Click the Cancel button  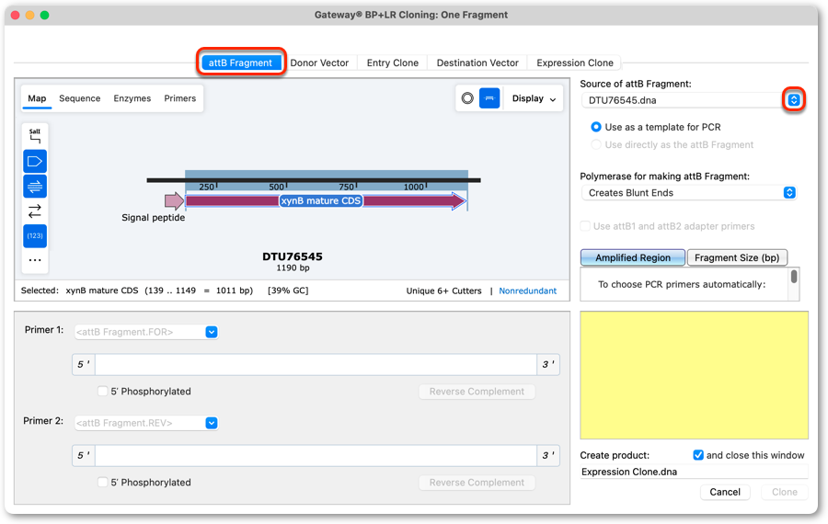tap(725, 492)
